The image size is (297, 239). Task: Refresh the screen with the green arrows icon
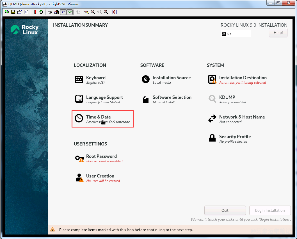[x=41, y=12]
